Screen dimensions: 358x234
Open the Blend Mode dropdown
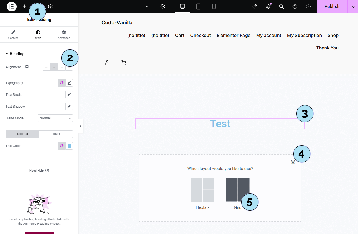coord(55,118)
